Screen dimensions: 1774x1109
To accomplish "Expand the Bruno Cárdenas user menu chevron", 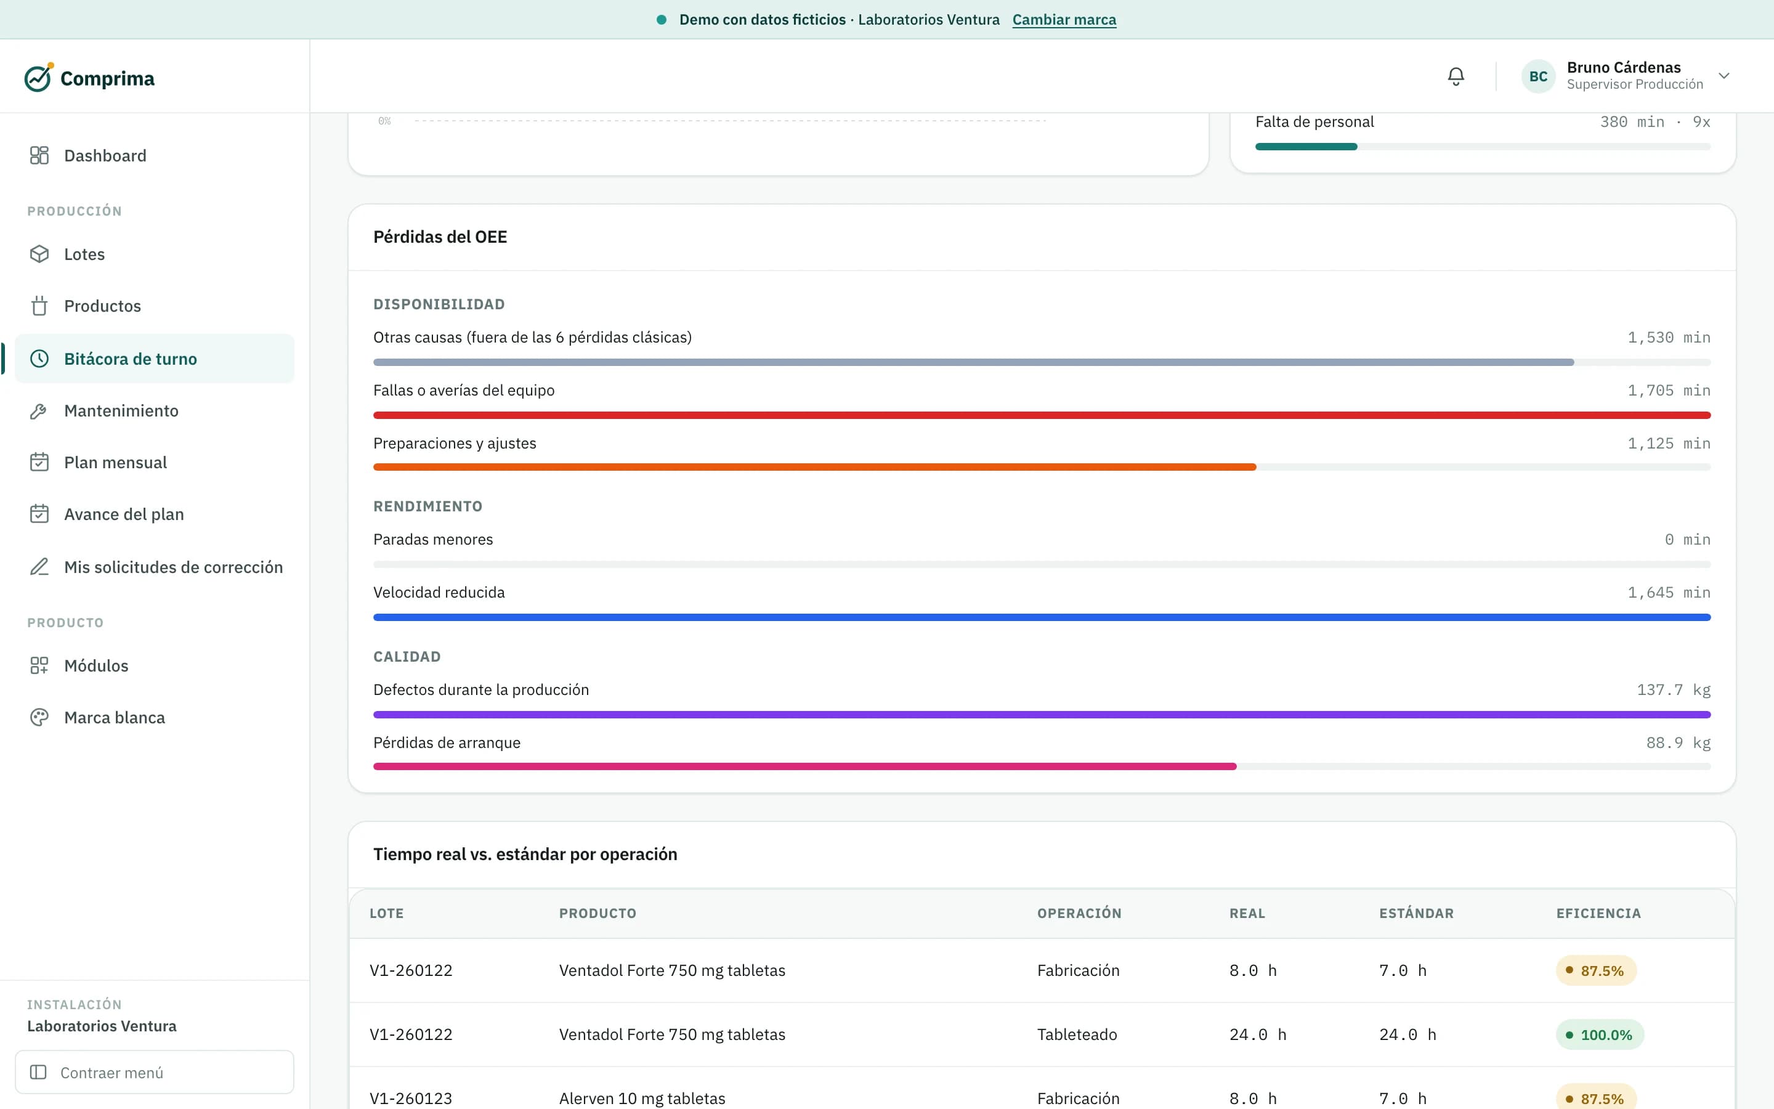I will click(x=1724, y=76).
